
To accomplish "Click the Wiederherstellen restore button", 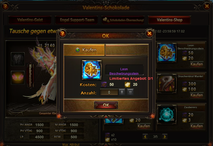I will click(x=30, y=76).
